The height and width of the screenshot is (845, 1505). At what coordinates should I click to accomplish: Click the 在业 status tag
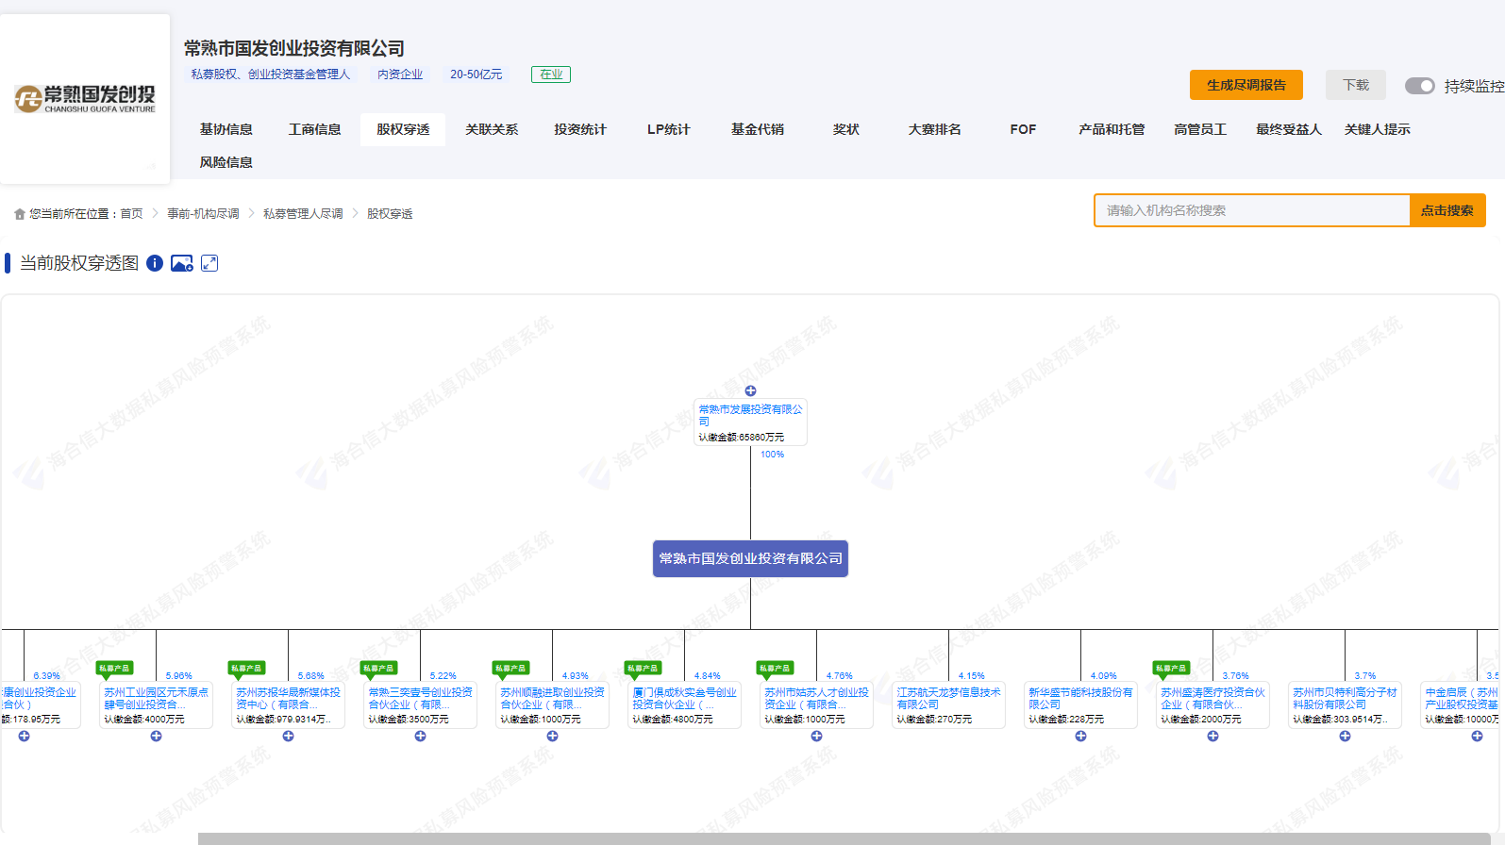(551, 75)
